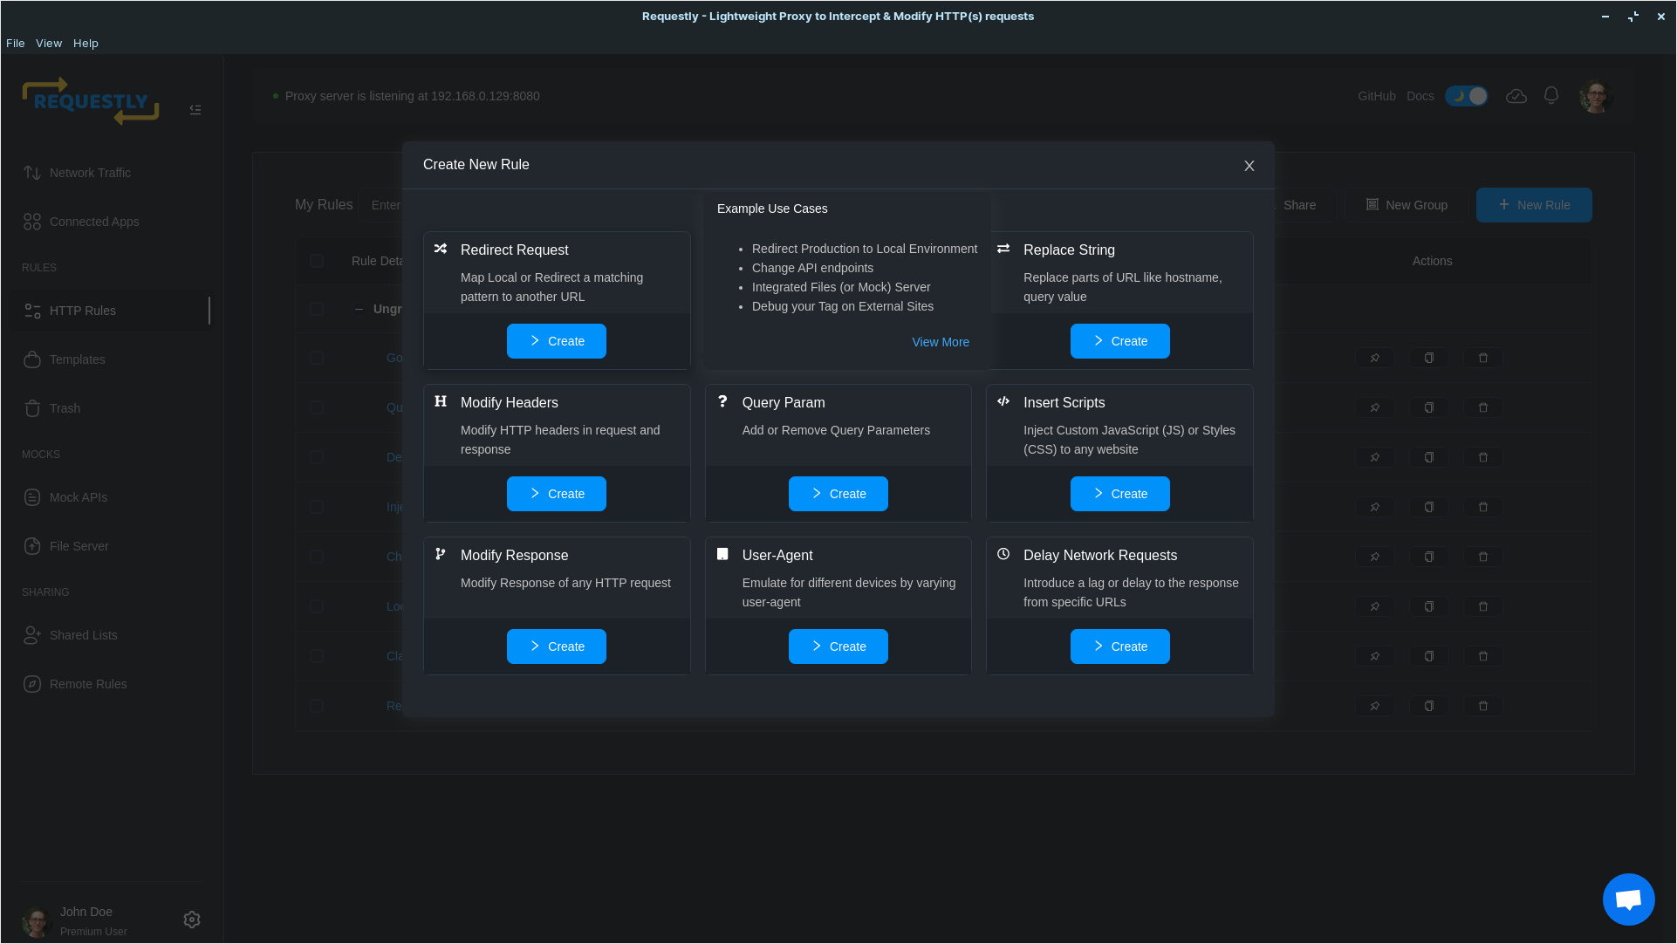Viewport: 1677px width, 944px height.
Task: Open Remote Rules in sidebar
Action: pos(112,684)
